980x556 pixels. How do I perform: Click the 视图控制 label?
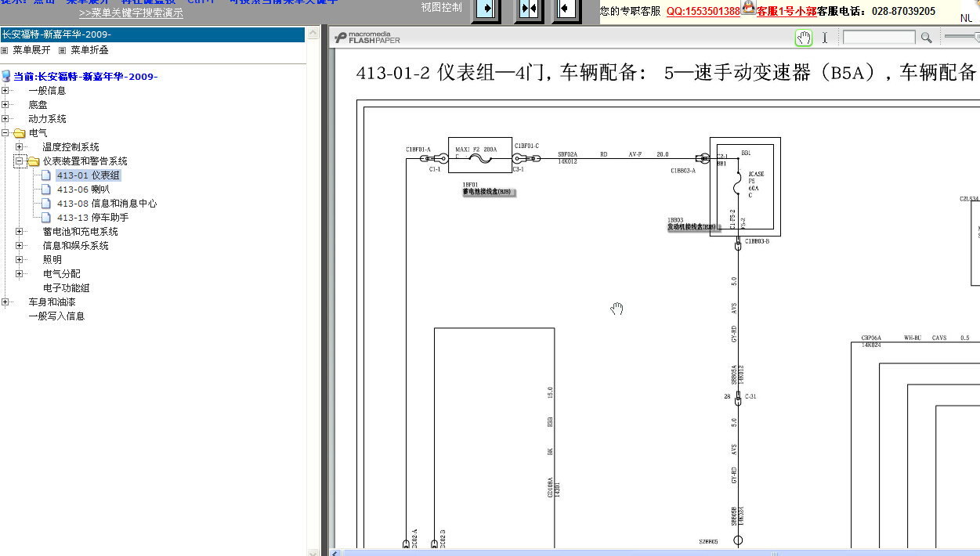pos(441,8)
